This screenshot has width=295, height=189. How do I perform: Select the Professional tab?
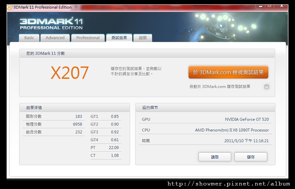coord(88,38)
